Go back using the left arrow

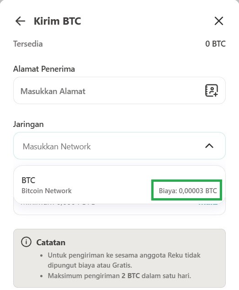20,21
